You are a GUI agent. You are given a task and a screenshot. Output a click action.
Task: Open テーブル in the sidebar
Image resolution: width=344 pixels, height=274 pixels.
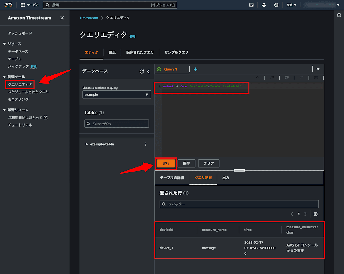[15, 59]
